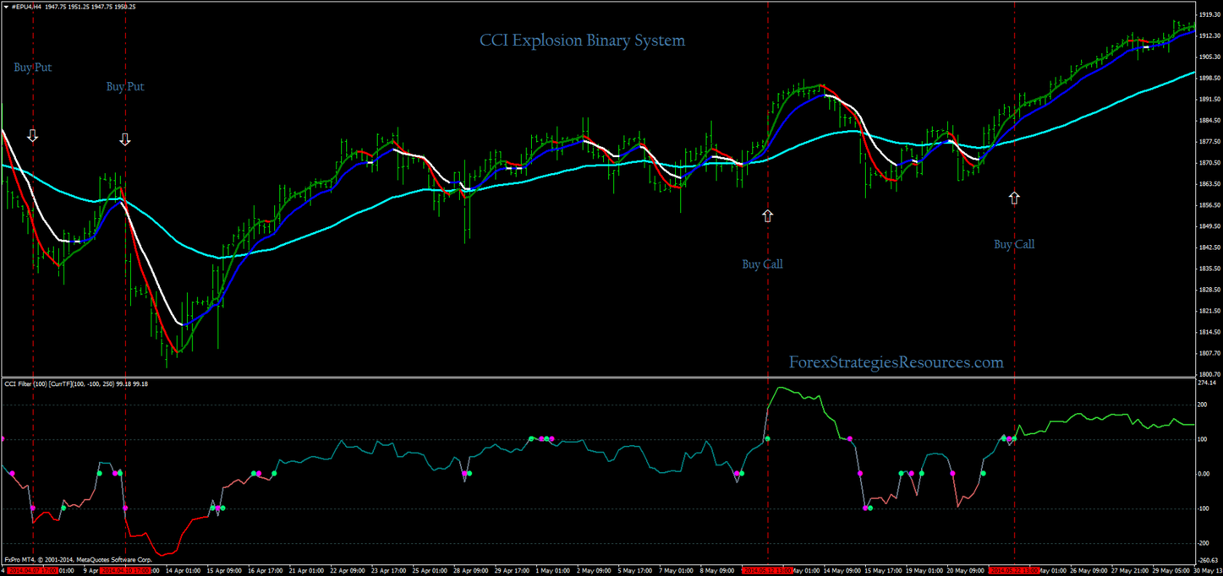Screen dimensions: 1223x576
Task: Select the up arrow above first Buy Call
Action: tap(768, 215)
